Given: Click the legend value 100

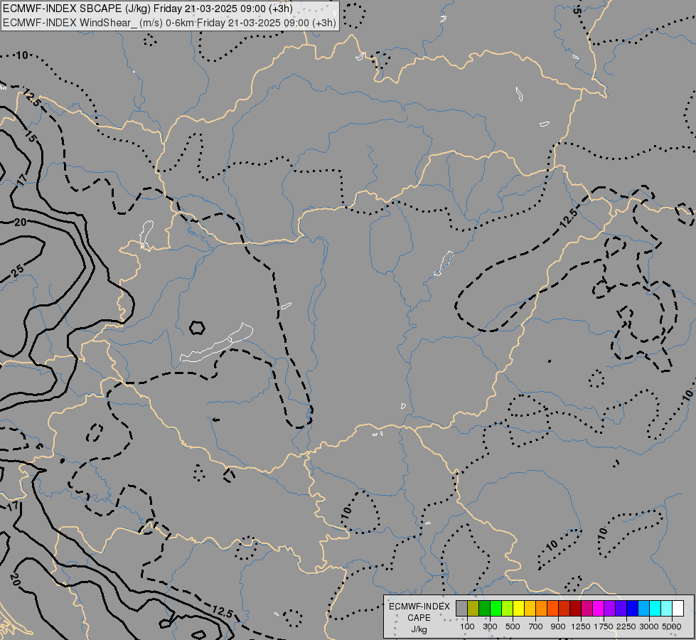Looking at the screenshot, I should (x=467, y=626).
